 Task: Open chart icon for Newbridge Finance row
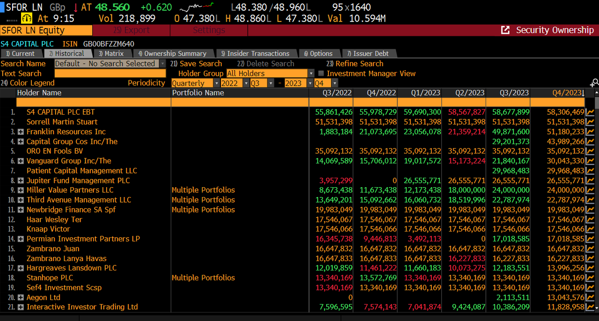click(x=590, y=210)
